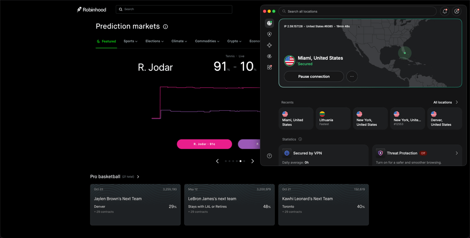This screenshot has width=470, height=238.
Task: Click the Pro basketball heading
Action: 105,177
